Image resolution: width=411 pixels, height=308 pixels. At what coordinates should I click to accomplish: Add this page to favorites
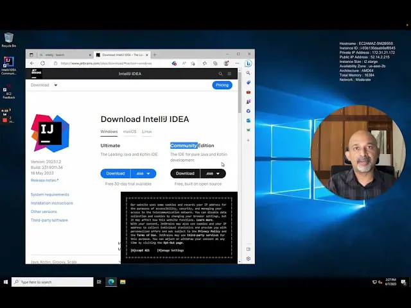[x=193, y=64]
